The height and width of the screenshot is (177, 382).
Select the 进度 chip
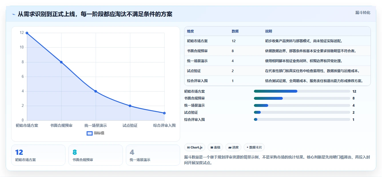[x=233, y=147]
